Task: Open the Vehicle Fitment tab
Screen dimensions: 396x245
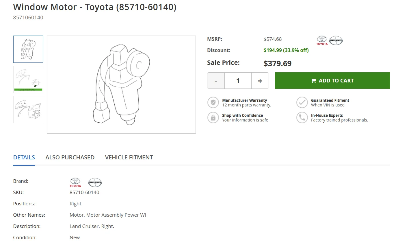Action: coord(129,157)
